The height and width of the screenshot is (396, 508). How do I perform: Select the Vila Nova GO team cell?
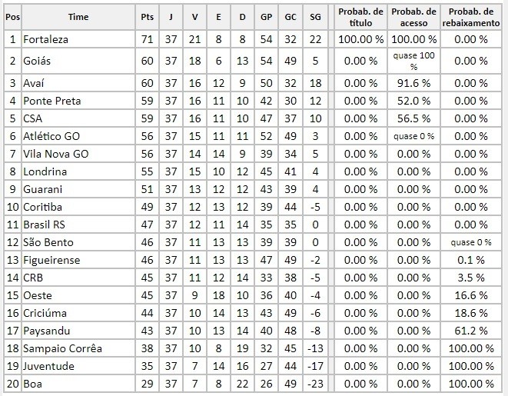coord(78,154)
